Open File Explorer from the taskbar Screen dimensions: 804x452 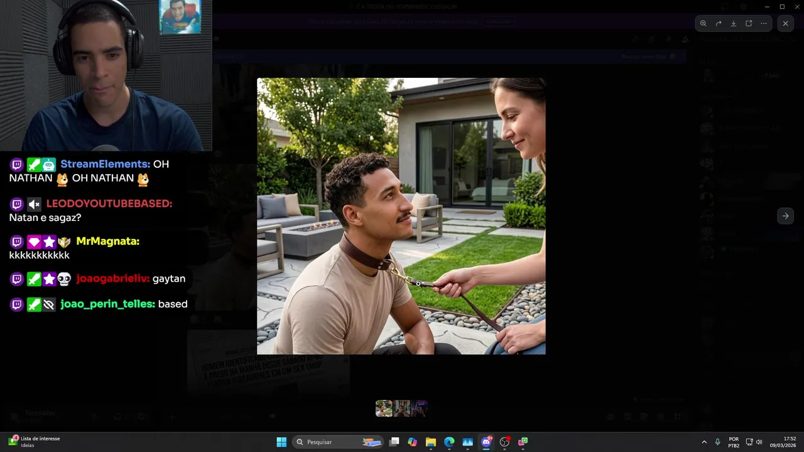(x=431, y=442)
